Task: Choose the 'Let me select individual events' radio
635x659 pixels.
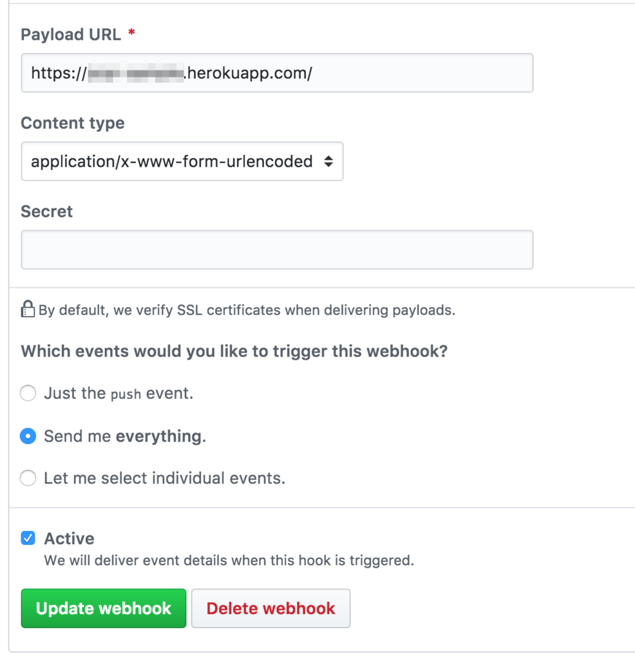Action: (28, 478)
